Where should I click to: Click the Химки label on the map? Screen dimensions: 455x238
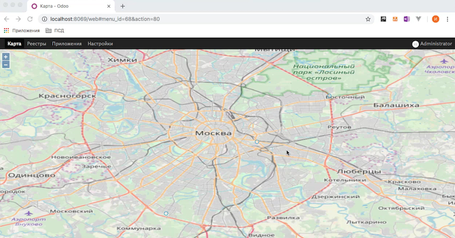[x=122, y=60]
